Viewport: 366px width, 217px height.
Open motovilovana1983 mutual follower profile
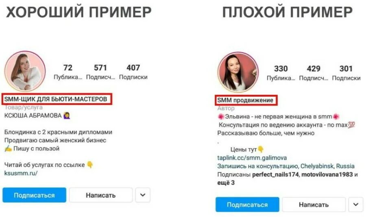click(327, 174)
